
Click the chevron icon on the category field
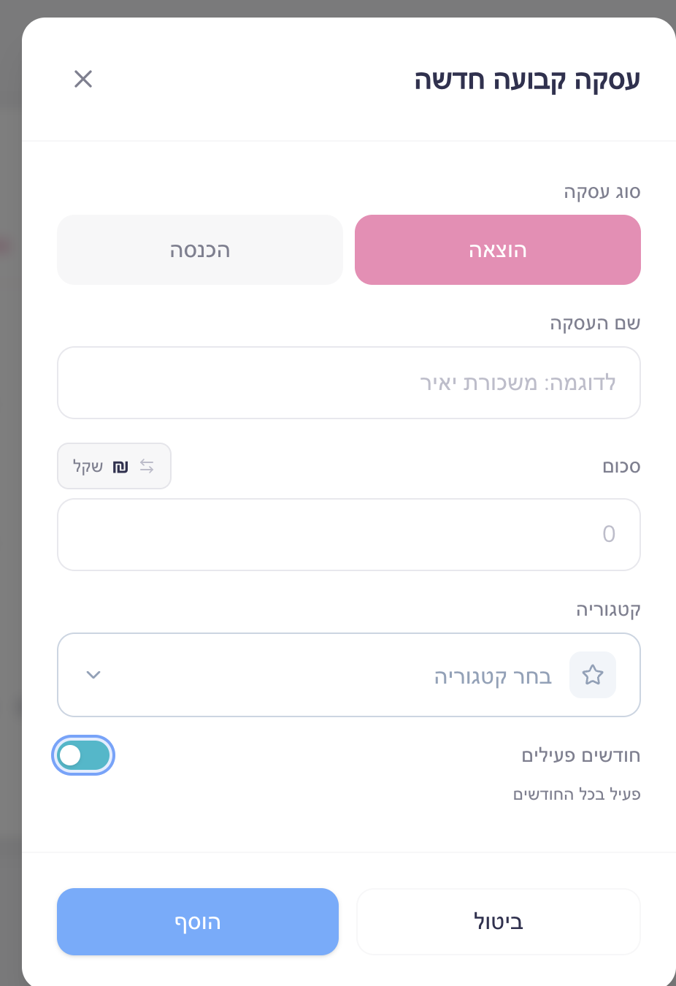tap(93, 674)
